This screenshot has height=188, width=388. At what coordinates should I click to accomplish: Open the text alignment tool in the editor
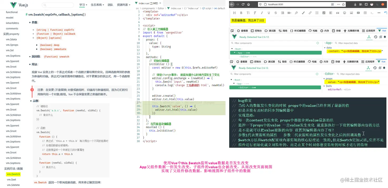(x=331, y=13)
